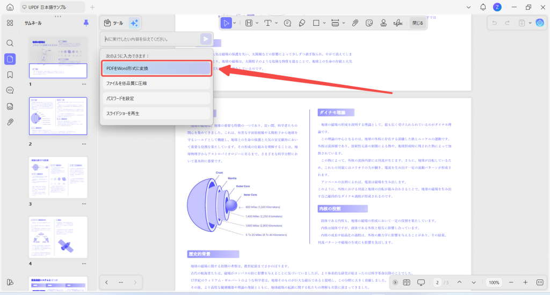
Task: Open more options for page 1 thumbnail
Action: pyautogui.click(x=84, y=84)
